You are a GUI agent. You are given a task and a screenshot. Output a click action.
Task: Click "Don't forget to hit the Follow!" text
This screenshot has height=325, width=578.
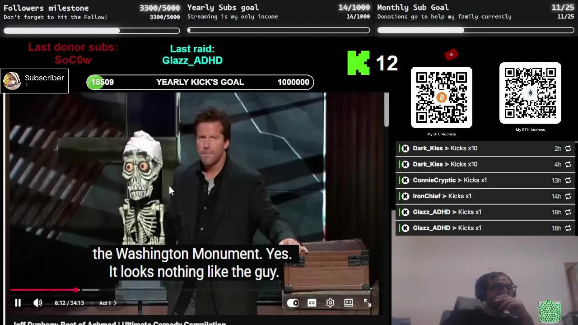point(56,17)
